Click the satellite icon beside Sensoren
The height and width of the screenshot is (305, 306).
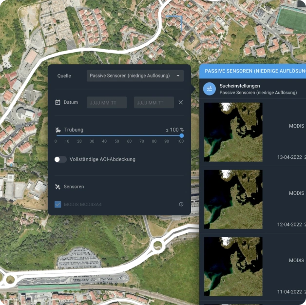[x=57, y=187]
